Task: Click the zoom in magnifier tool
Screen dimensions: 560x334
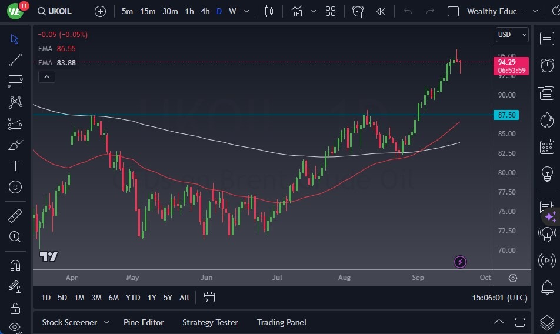Action: 15,236
